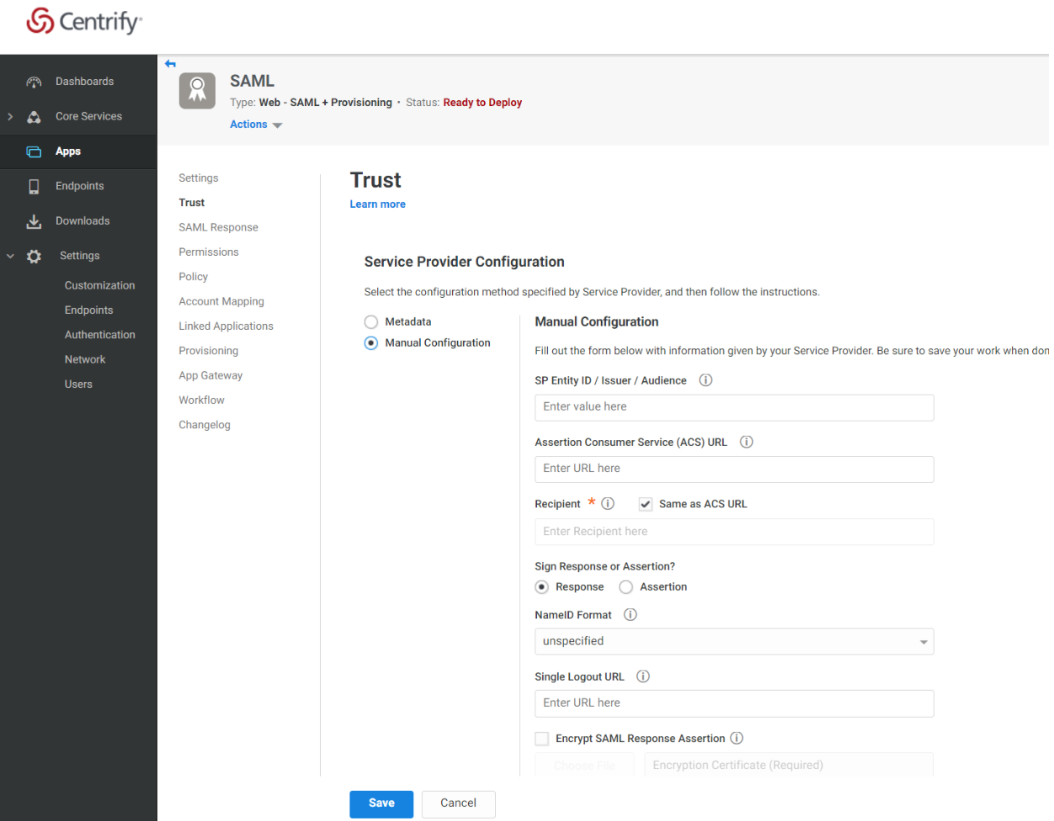Click the Ready to Deploy status text
The height and width of the screenshot is (821, 1054).
482,103
